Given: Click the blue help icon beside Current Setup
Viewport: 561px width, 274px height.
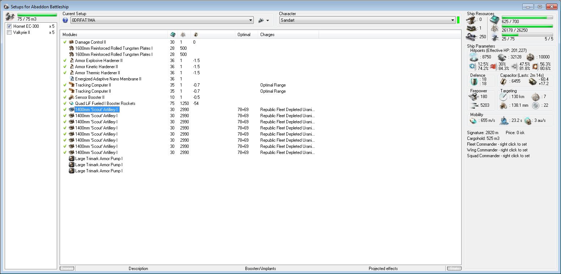Looking at the screenshot, I should [x=65, y=20].
